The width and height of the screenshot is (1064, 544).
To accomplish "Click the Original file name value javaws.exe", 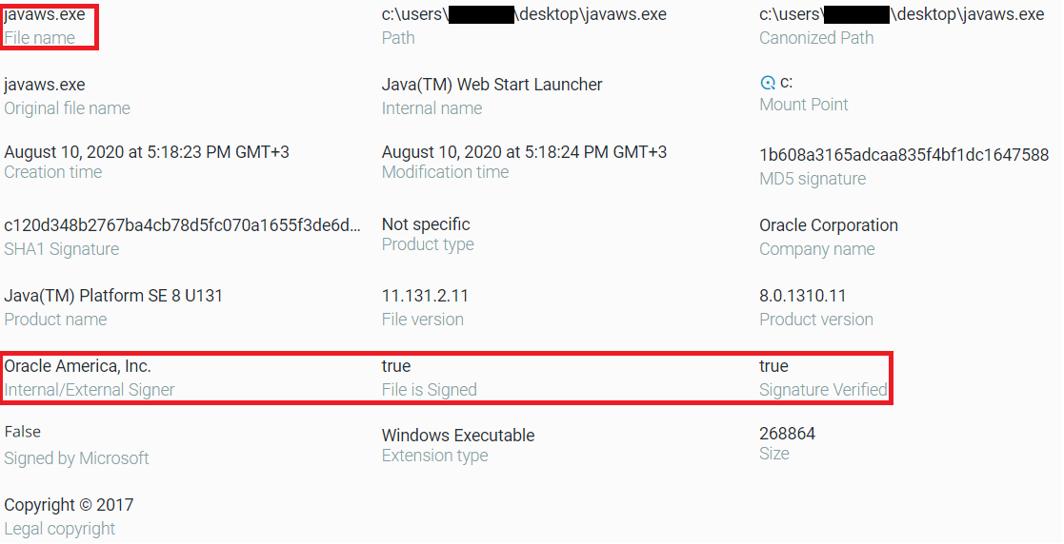I will pyautogui.click(x=45, y=85).
